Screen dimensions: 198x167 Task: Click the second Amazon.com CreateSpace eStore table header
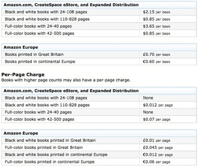[99, 91]
